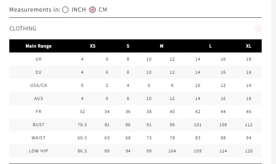Select the CM measurement radio button

click(93, 10)
